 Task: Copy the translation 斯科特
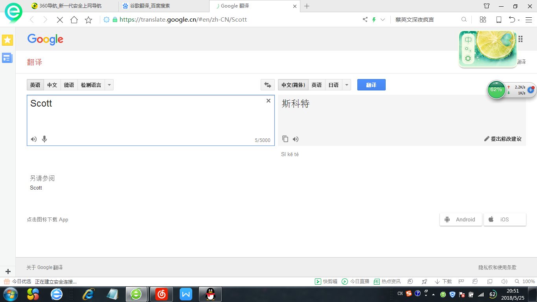pyautogui.click(x=285, y=139)
